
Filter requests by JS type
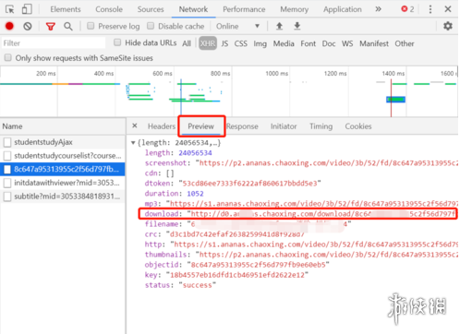pyautogui.click(x=224, y=43)
